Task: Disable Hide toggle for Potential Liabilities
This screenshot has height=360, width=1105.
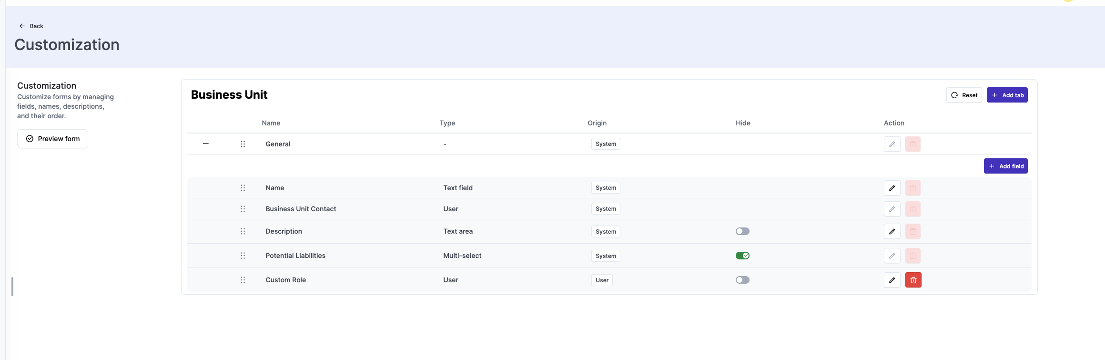Action: pyautogui.click(x=742, y=256)
